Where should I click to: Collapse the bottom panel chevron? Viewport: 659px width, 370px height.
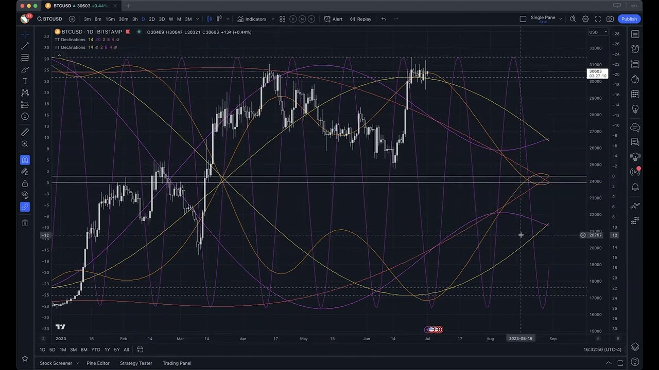click(608, 363)
